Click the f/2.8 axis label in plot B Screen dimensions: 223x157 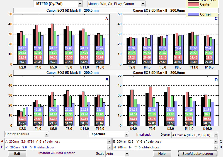[x=23, y=129]
